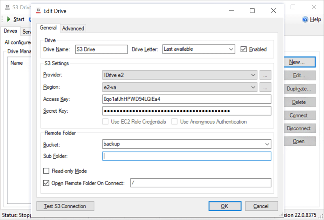Click Duplicate... in the main window
The width and height of the screenshot is (324, 220).
[x=300, y=89]
